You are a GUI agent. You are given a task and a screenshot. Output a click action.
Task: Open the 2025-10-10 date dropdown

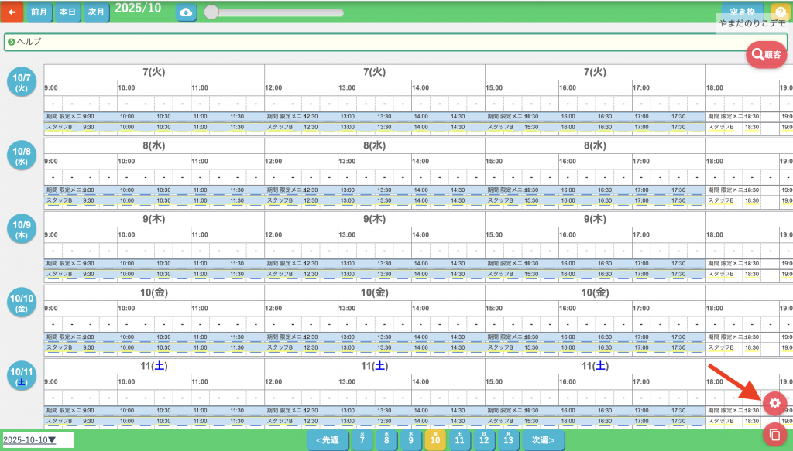tap(36, 440)
